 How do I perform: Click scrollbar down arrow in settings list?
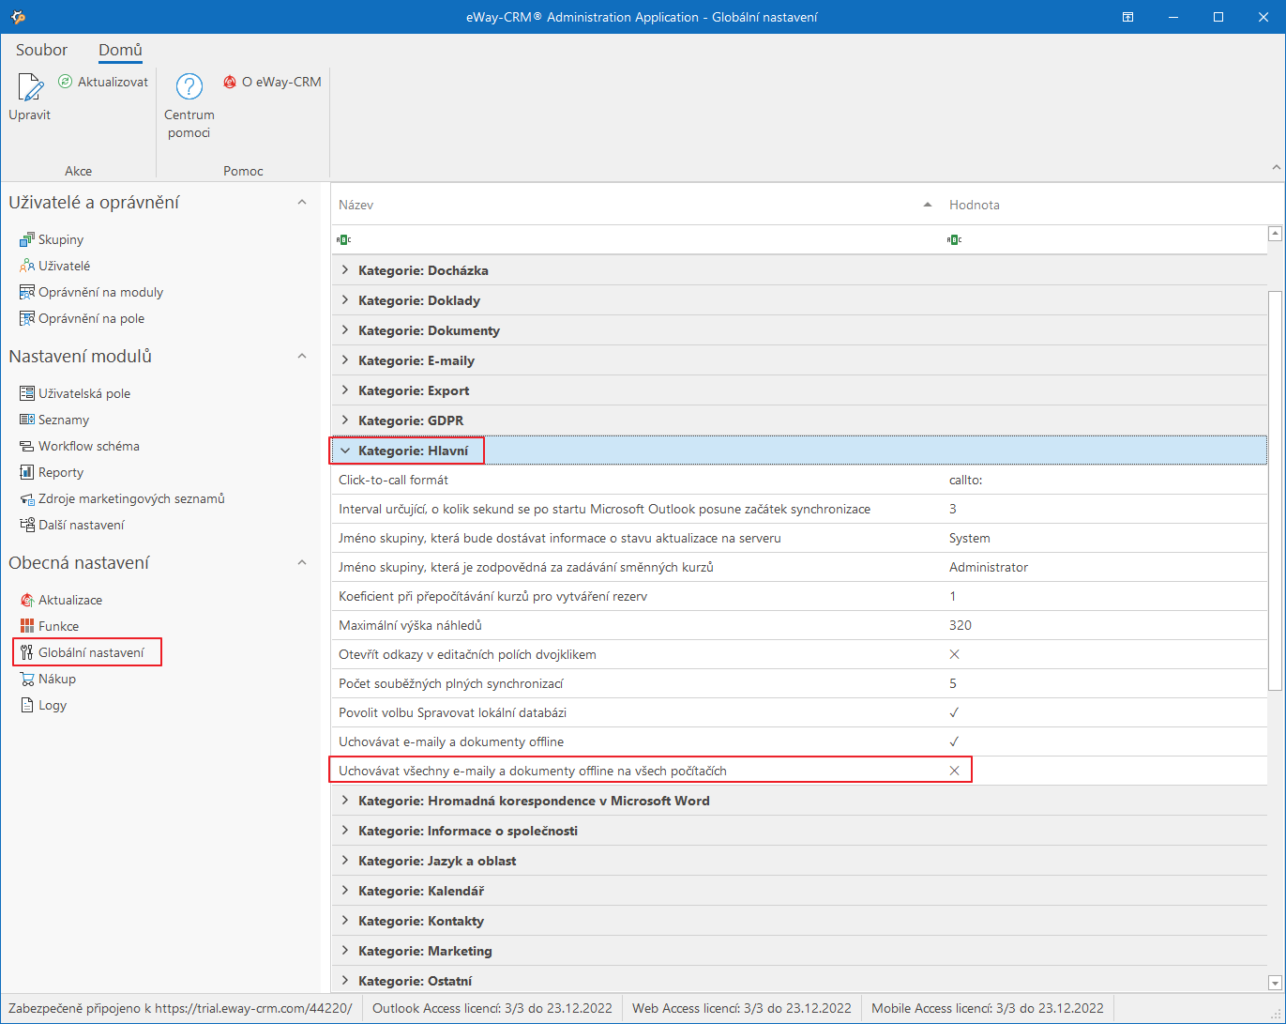click(x=1275, y=983)
